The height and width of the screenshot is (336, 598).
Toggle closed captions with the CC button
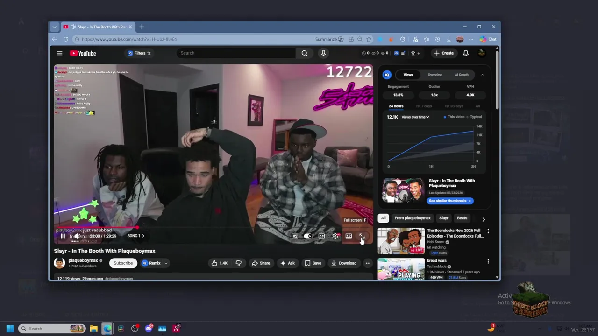coord(321,236)
